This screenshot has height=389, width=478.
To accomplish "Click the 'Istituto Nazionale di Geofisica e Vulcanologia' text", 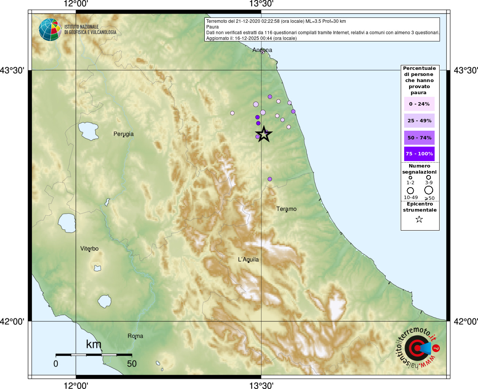I will click(90, 30).
